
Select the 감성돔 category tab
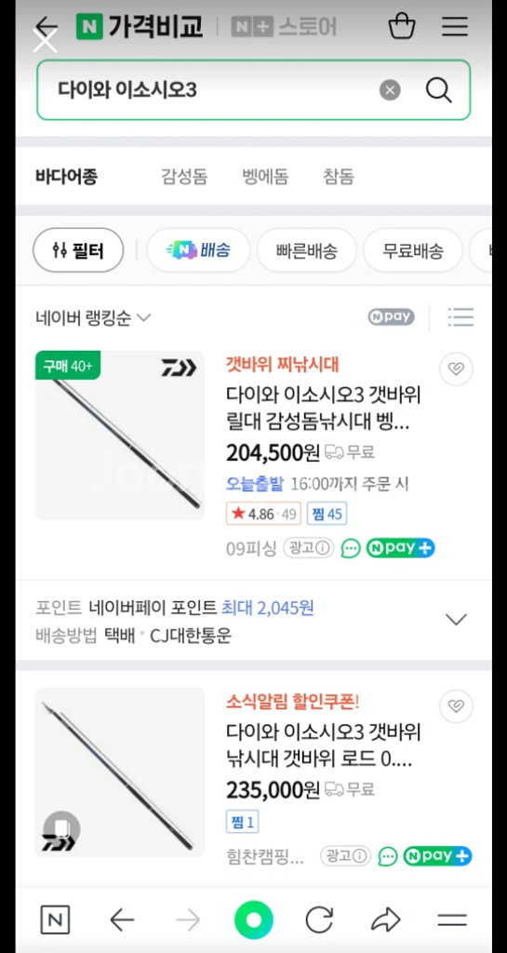pos(184,178)
